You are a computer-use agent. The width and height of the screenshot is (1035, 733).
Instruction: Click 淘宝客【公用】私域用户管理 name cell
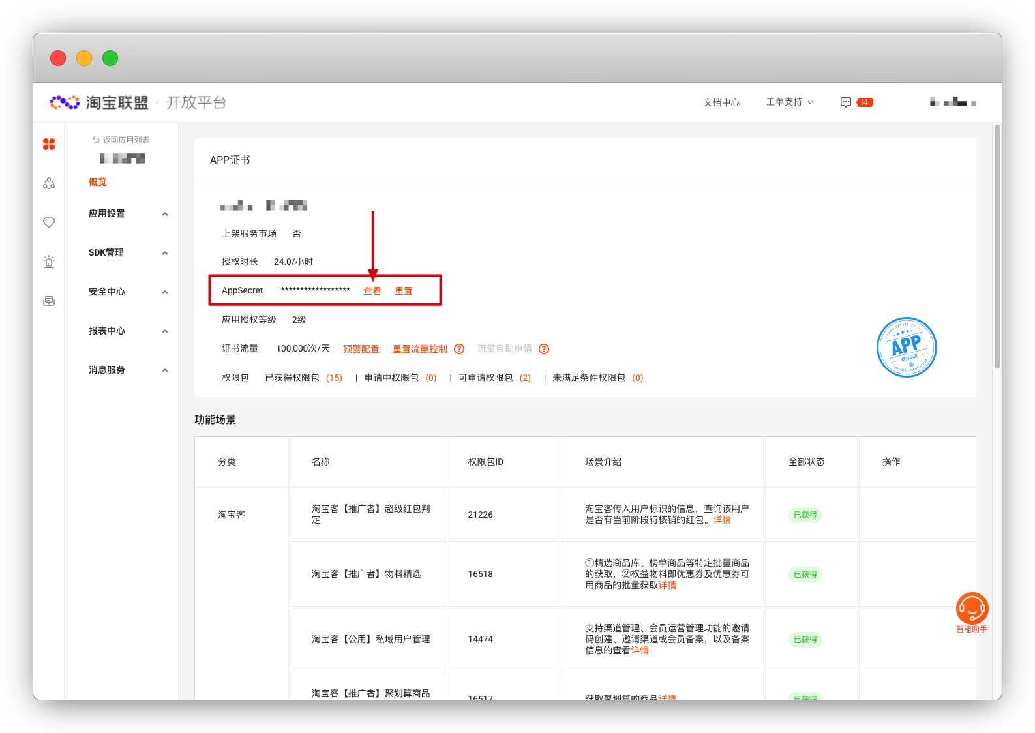pyautogui.click(x=371, y=639)
